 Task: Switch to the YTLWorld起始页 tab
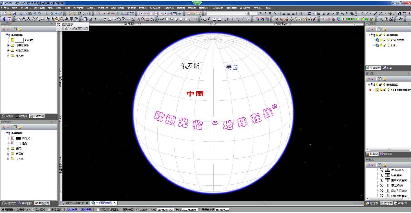click(75, 203)
